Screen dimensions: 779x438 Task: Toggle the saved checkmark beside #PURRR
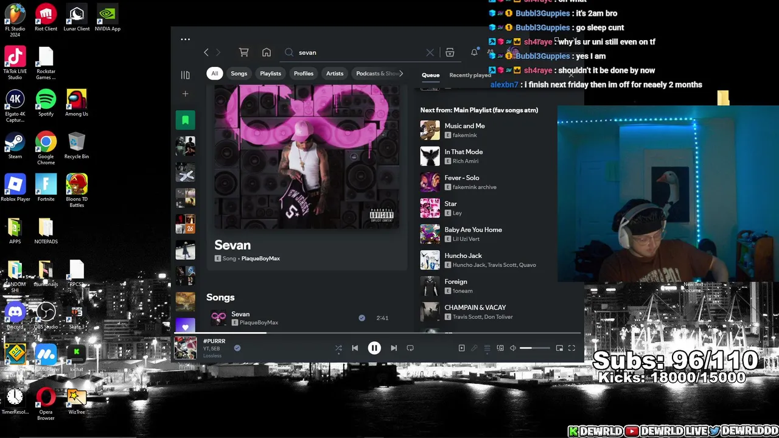click(237, 348)
